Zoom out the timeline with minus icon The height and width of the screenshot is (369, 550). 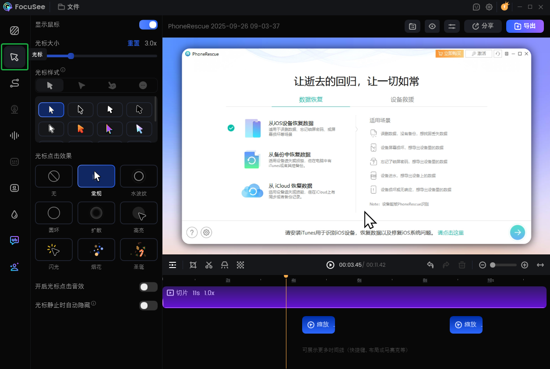click(483, 265)
